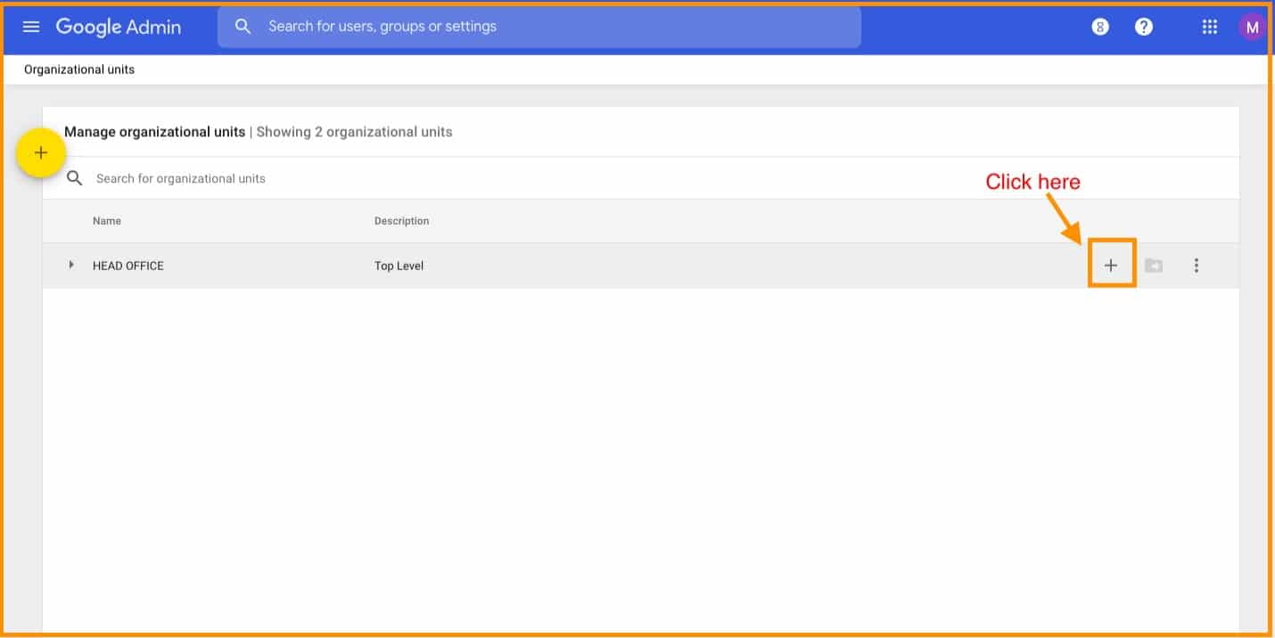Viewport: 1275px width, 638px height.
Task: Click the organizational units search magnifier icon
Action: tap(75, 178)
